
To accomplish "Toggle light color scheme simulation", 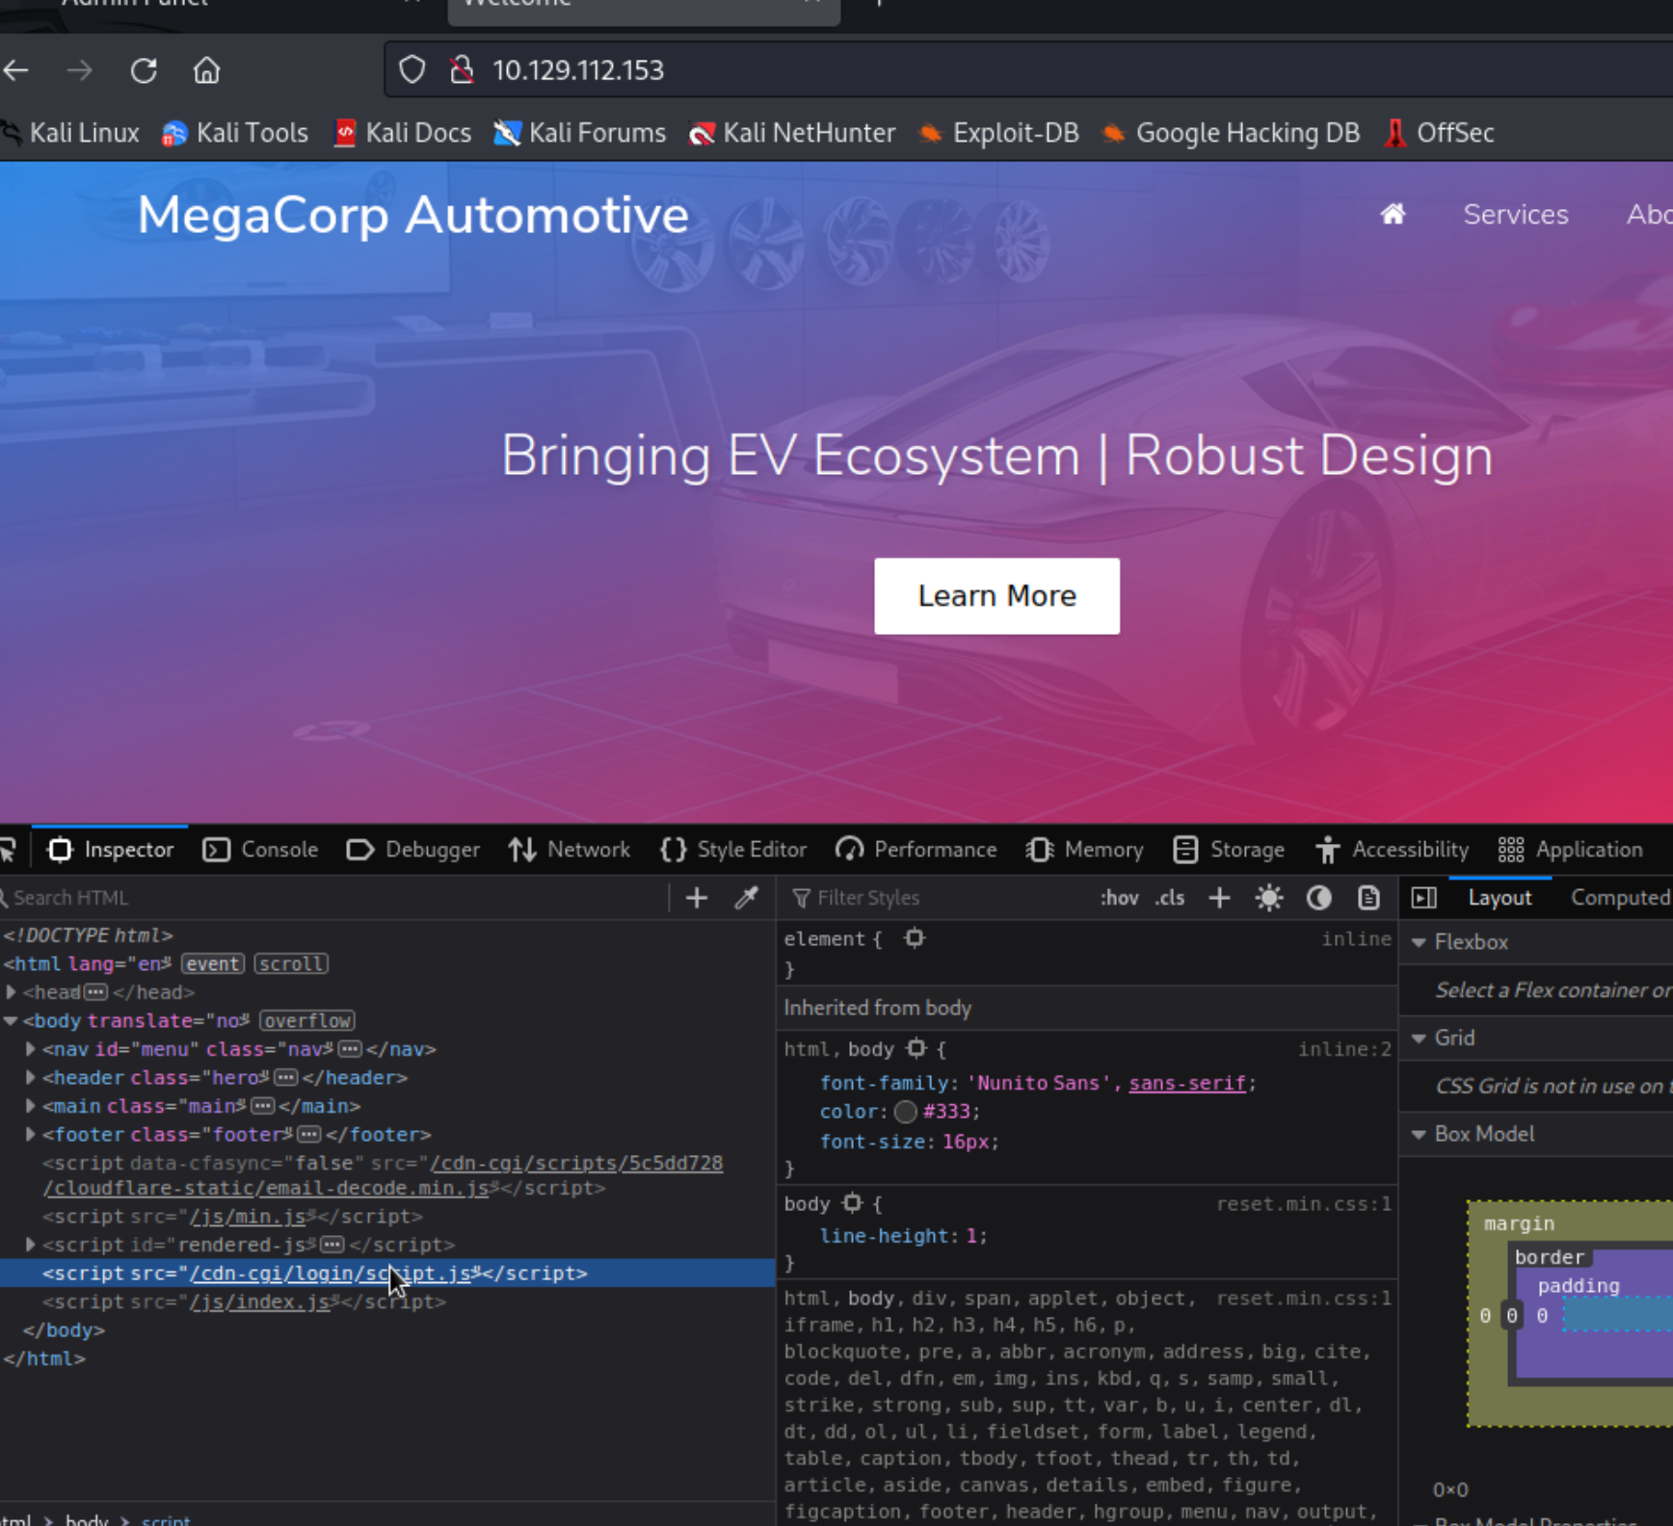I will click(x=1269, y=898).
